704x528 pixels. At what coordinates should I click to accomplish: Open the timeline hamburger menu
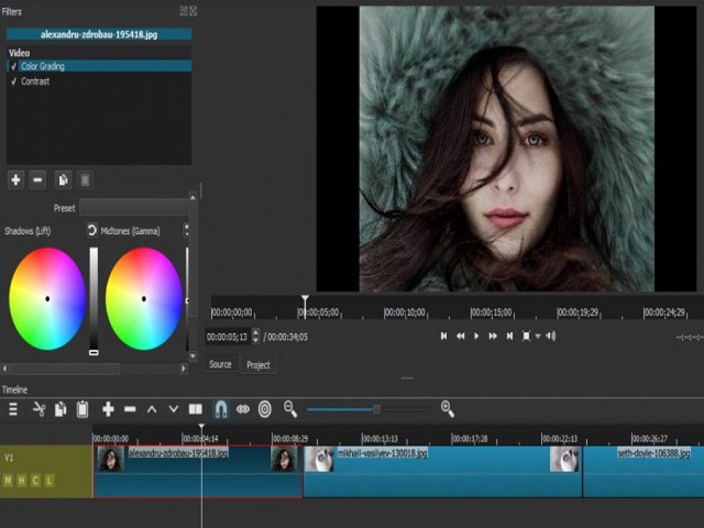(12, 408)
